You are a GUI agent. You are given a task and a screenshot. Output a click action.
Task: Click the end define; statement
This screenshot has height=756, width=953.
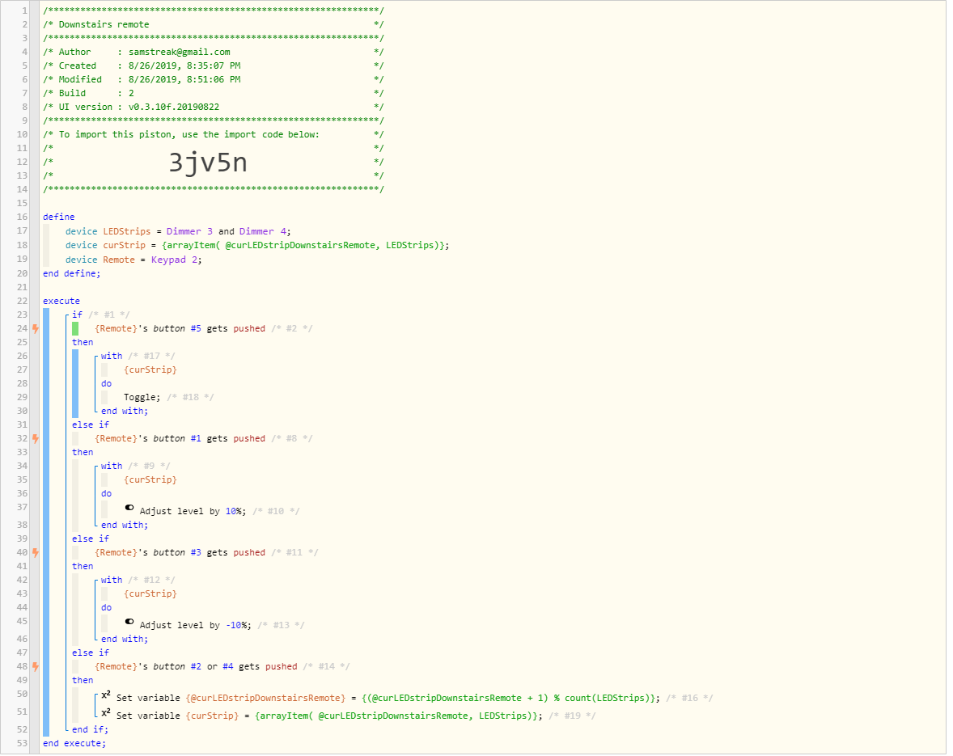pos(72,274)
